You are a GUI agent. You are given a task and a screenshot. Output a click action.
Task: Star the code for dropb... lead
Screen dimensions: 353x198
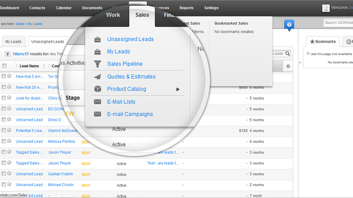(x=9, y=97)
